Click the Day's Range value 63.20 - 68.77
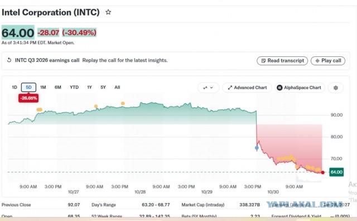357x221 pixels. pyautogui.click(x=156, y=205)
